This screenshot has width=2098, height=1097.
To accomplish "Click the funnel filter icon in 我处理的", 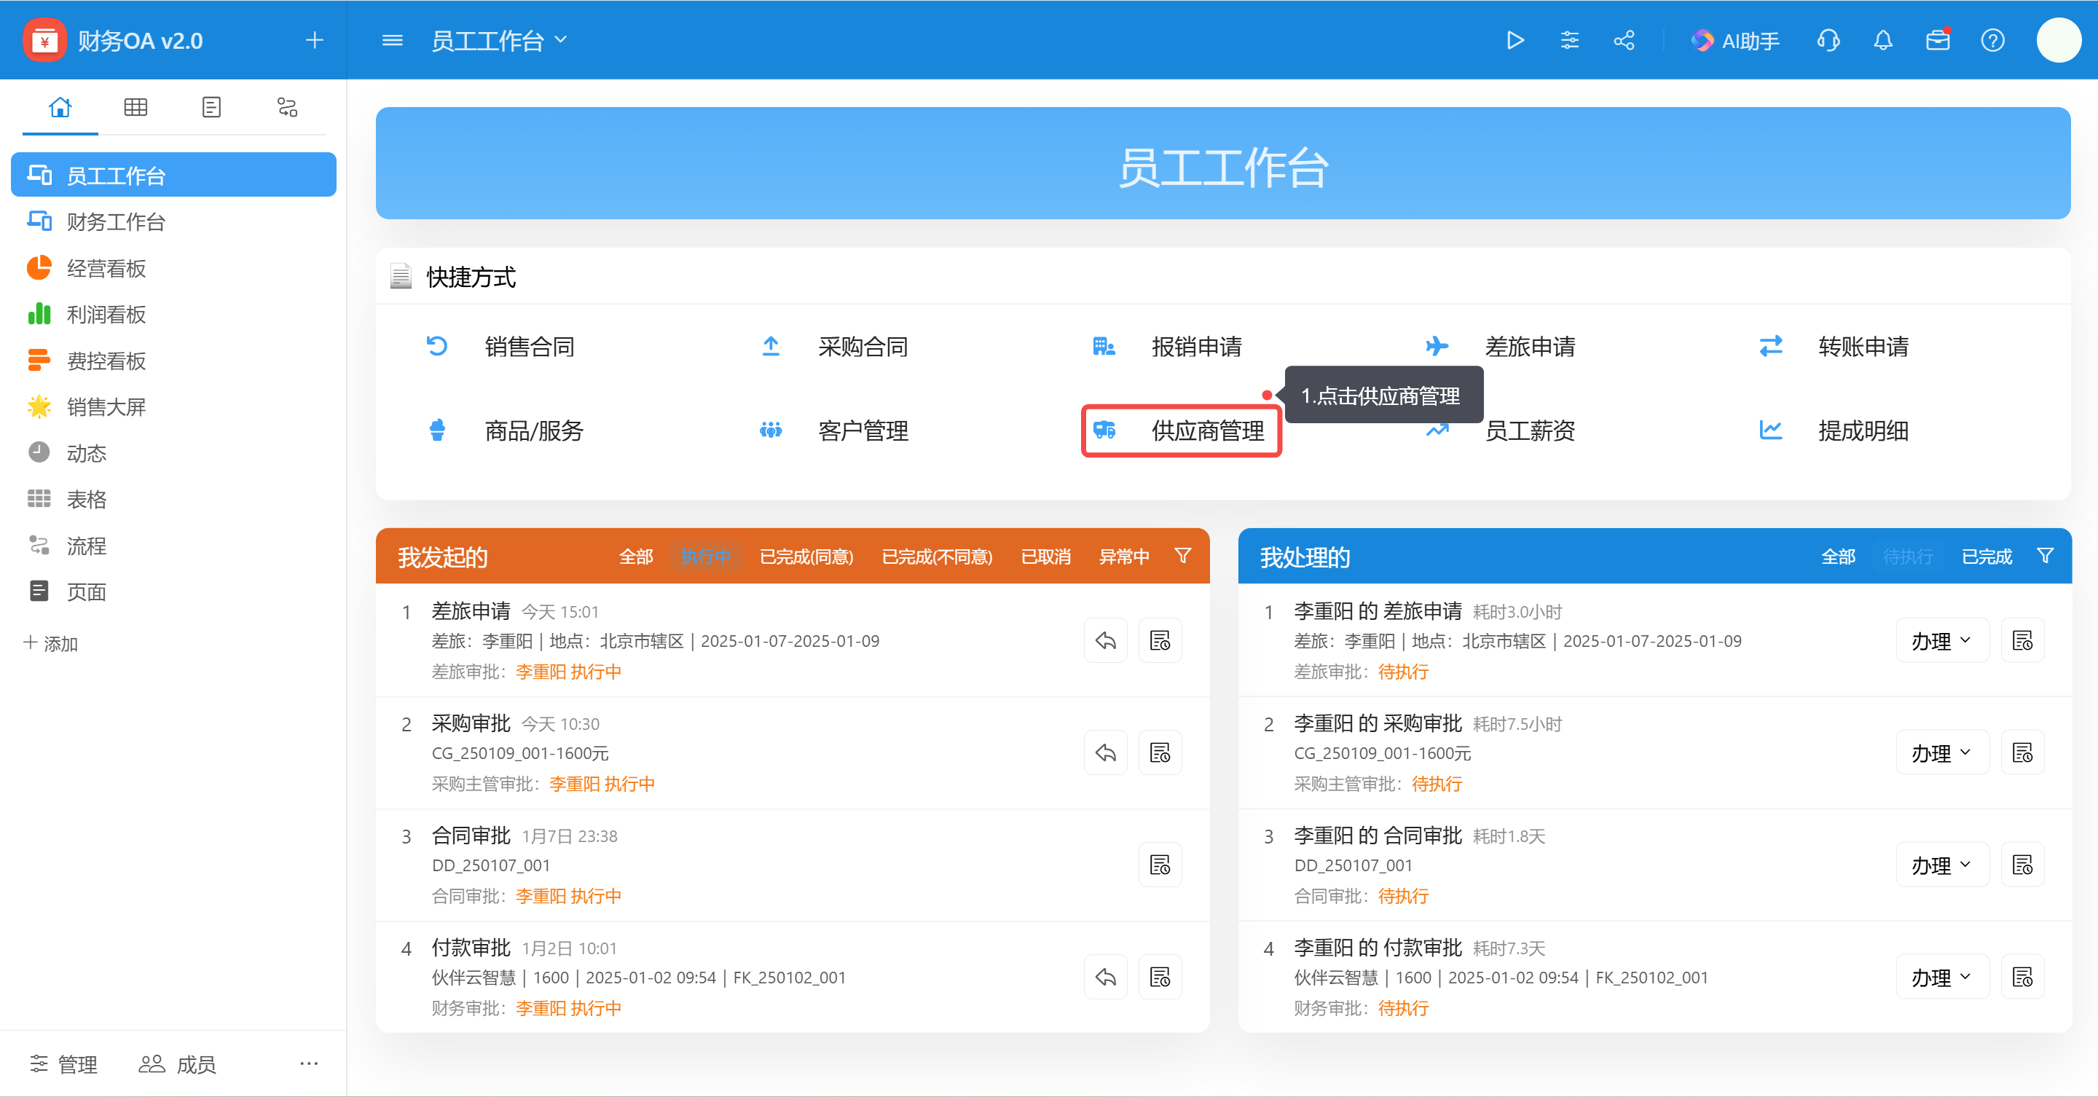I will (x=2045, y=556).
